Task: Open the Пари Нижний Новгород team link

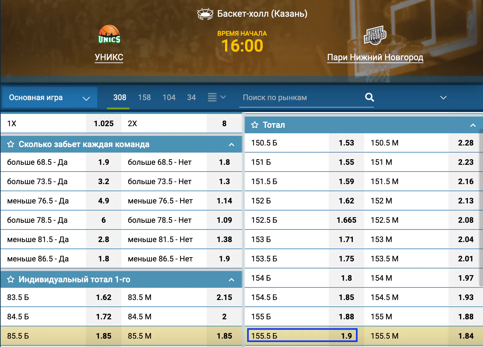Action: [375, 57]
